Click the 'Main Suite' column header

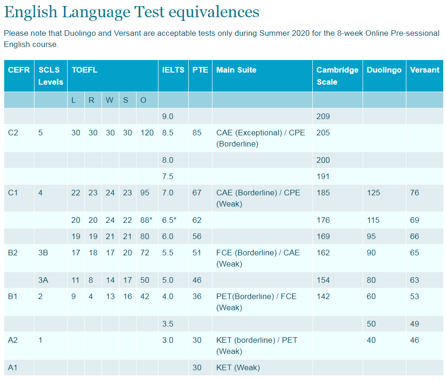click(262, 76)
